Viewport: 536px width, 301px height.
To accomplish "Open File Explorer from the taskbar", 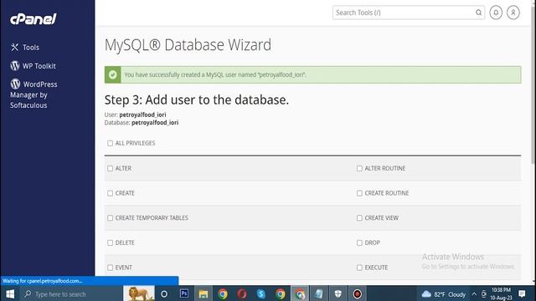I will point(204,293).
